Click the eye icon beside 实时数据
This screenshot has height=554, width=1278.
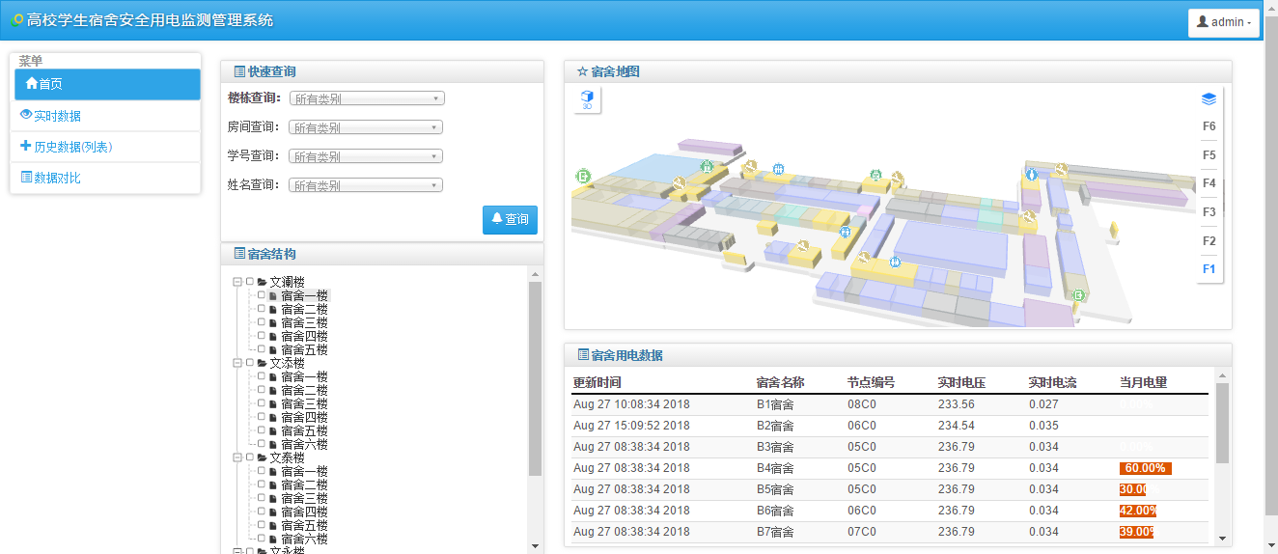click(x=26, y=115)
